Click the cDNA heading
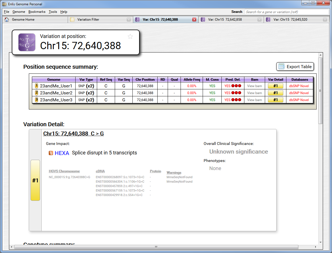Screen dimensions: 332x253 (100, 171)
